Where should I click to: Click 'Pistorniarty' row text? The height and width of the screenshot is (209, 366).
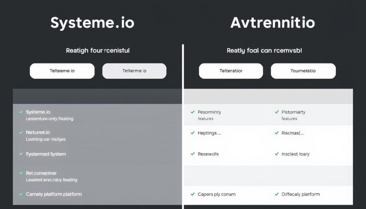click(293, 112)
